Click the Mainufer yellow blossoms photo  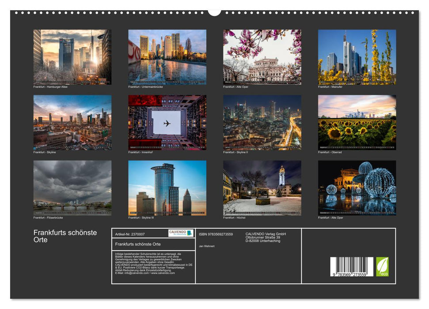[x=357, y=57]
